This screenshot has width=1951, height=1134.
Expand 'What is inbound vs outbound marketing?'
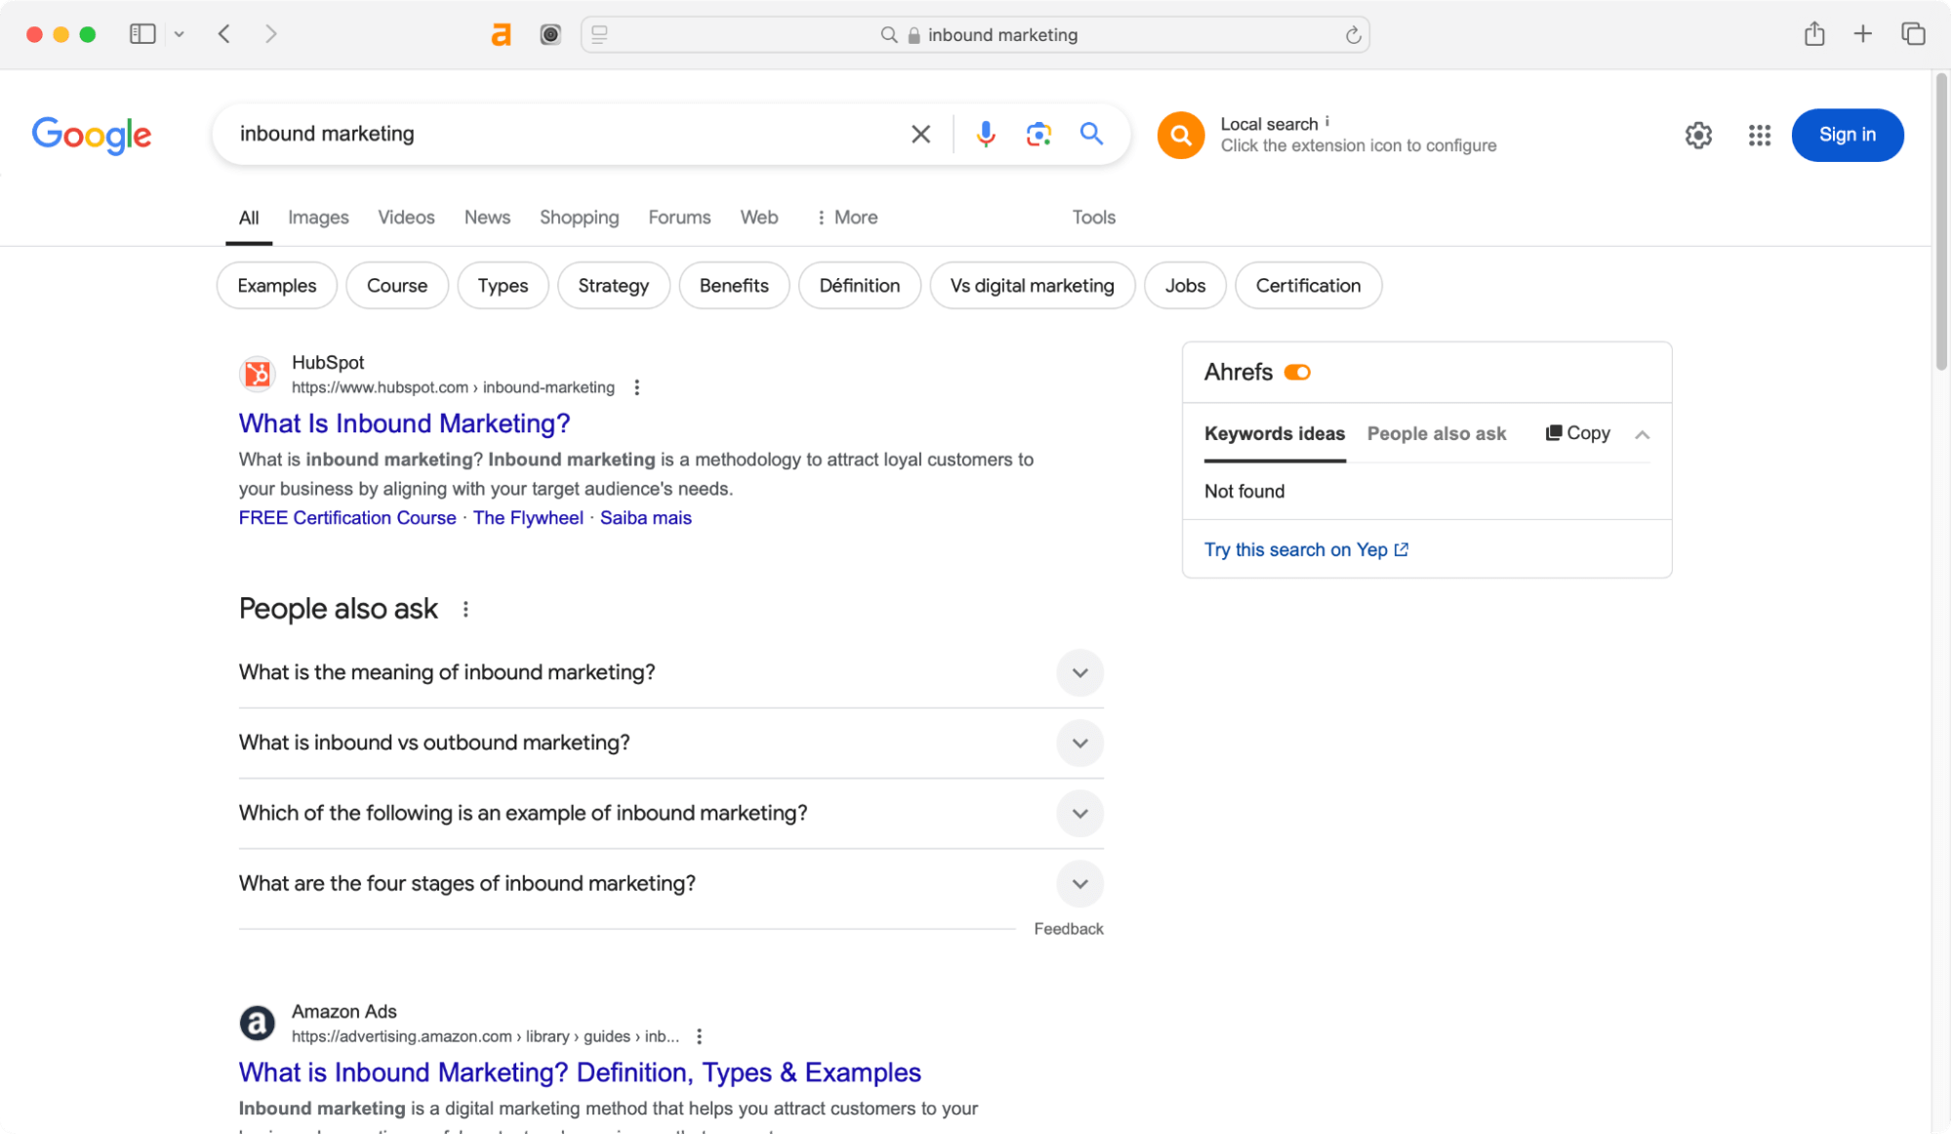[1079, 743]
